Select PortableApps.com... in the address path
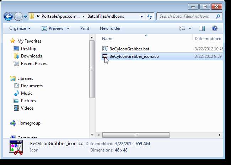The height and width of the screenshot is (165, 231). (x=60, y=16)
